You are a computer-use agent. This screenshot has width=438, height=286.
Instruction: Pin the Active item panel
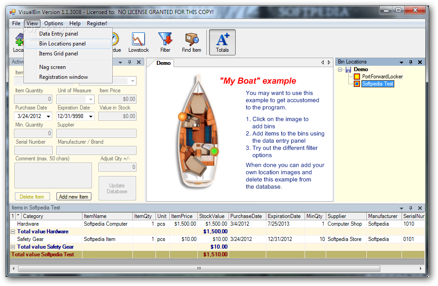[129, 62]
